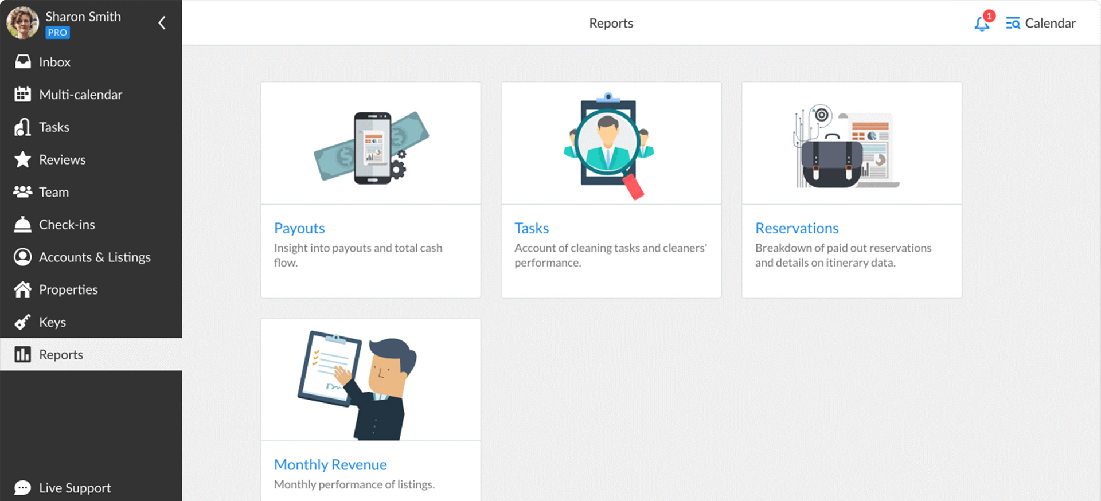Click the Multi-calendar grid icon
Viewport: 1101px width, 501px height.
[23, 95]
